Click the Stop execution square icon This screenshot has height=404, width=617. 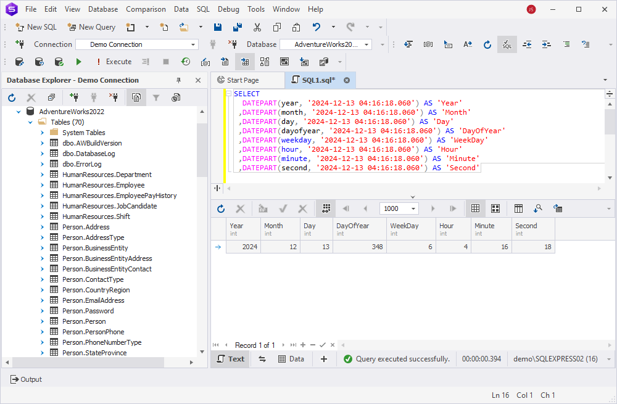(x=166, y=62)
